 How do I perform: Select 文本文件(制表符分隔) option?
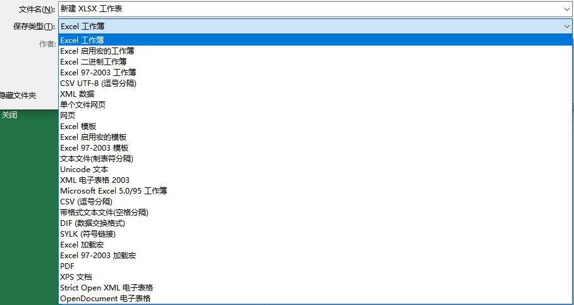[x=315, y=158]
